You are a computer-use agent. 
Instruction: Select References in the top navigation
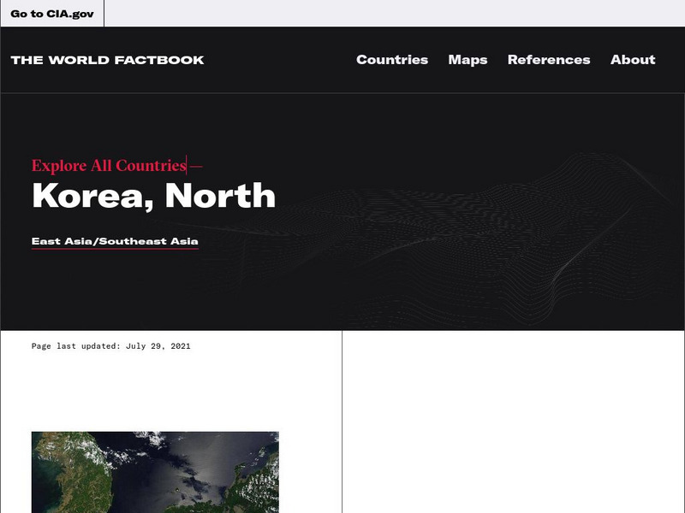tap(548, 61)
